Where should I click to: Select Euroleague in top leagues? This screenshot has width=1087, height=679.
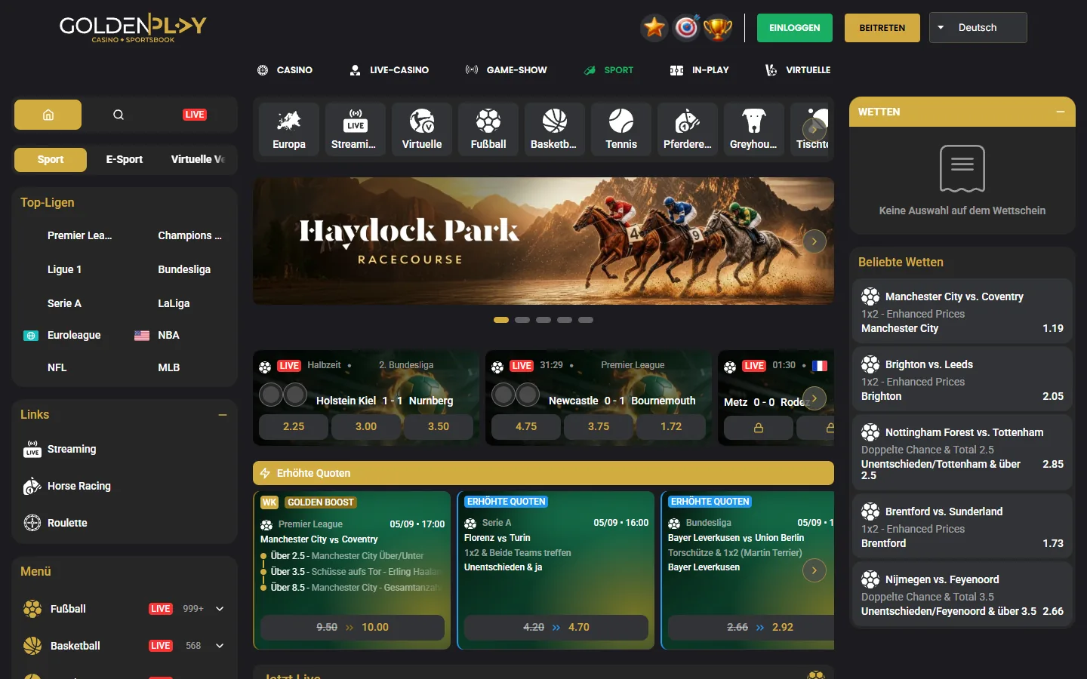tap(62, 335)
